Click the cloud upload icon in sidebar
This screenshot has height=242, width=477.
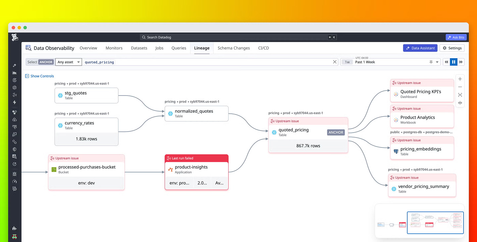15,120
